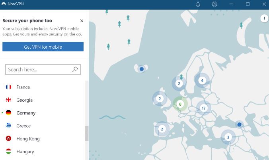Click the 17 server cluster on map
269x160 pixels.
(x=203, y=108)
